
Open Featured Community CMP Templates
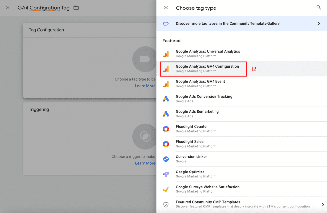(x=242, y=205)
